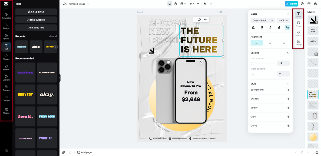Open the Photos sidebar panel
This screenshot has height=156, width=321.
pyautogui.click(x=6, y=68)
